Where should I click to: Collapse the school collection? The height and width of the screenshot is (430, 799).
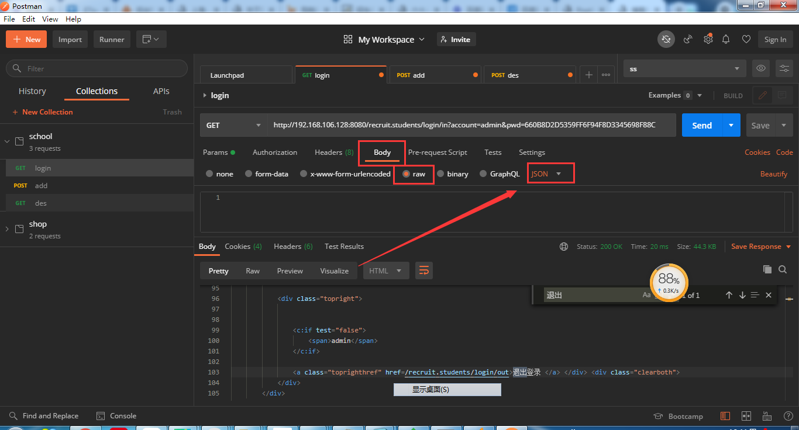(x=7, y=141)
